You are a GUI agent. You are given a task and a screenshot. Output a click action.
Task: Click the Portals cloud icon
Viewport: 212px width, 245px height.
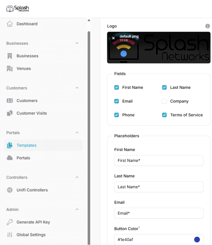point(10,158)
